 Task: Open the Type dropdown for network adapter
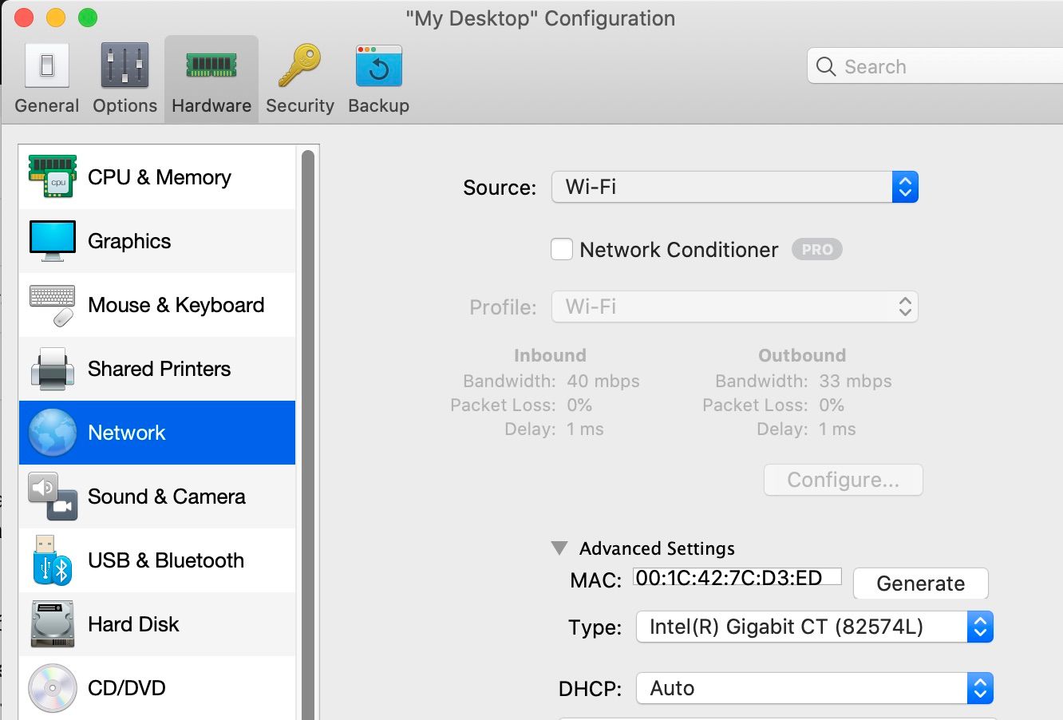pos(979,627)
